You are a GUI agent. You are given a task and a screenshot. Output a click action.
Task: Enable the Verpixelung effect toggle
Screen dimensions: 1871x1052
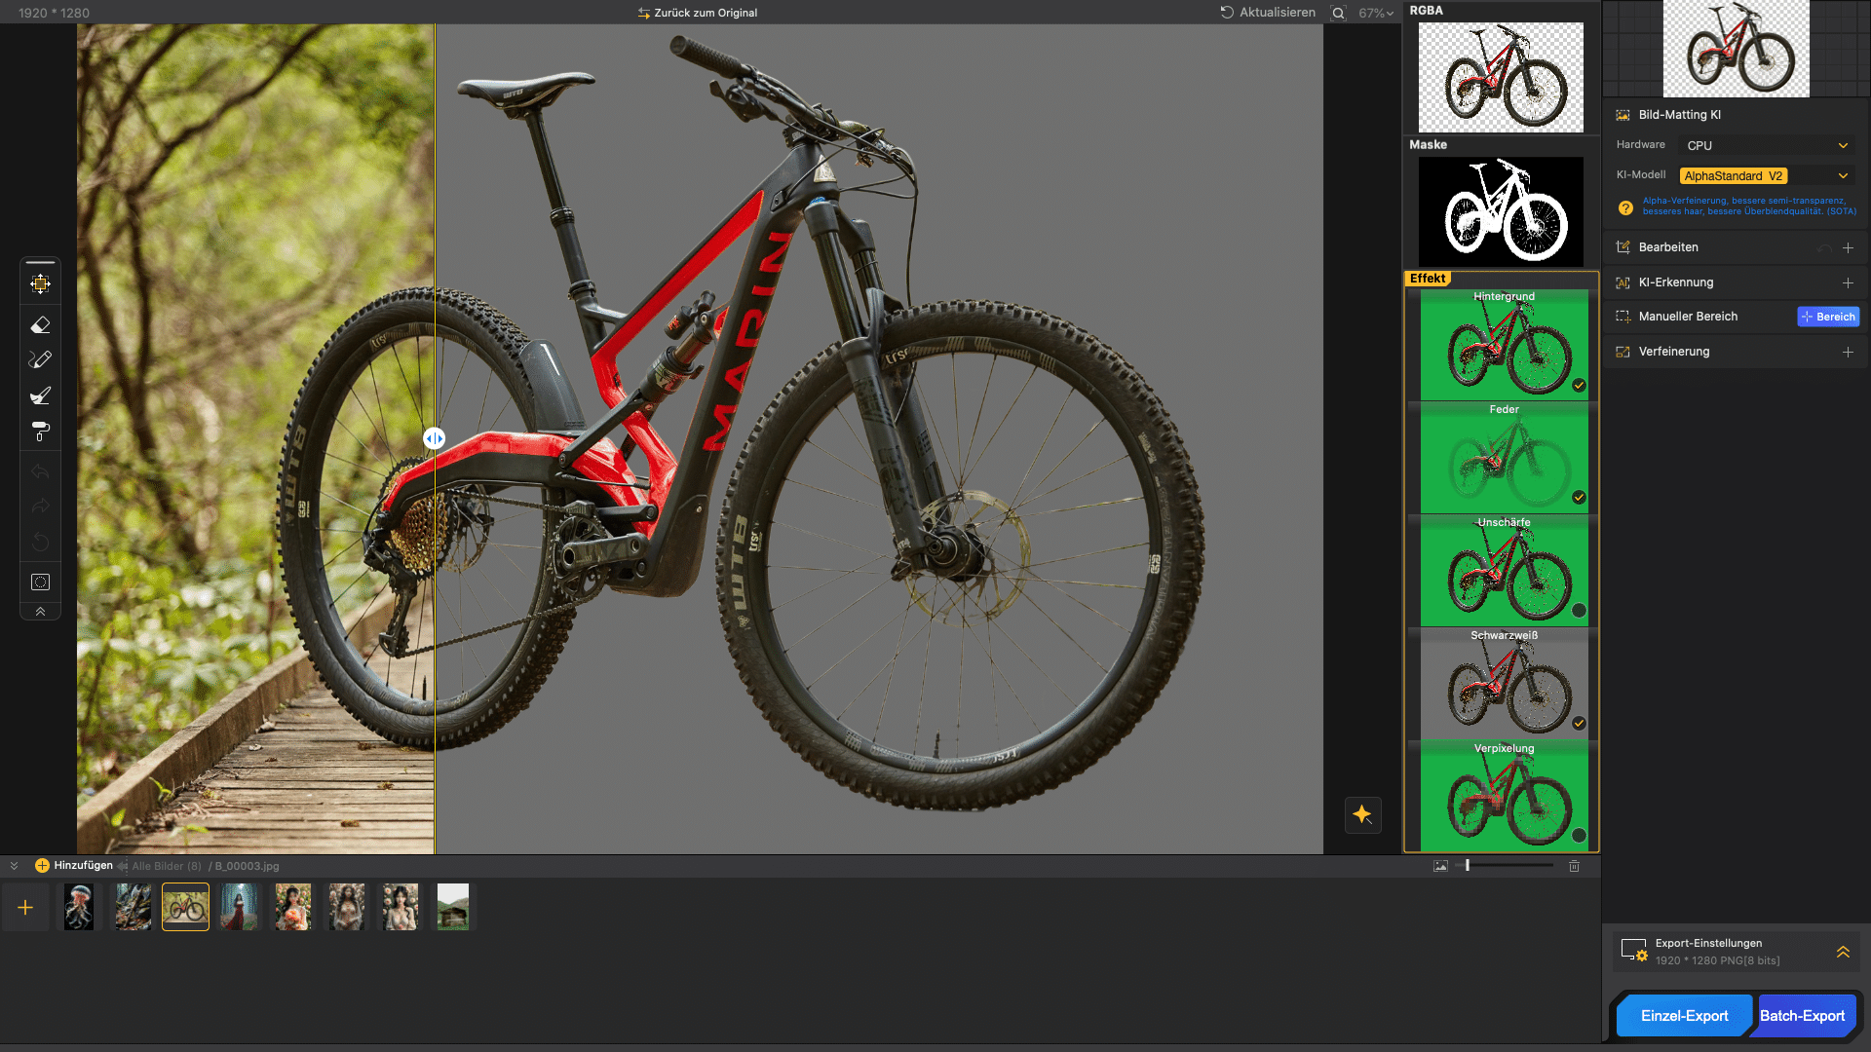[1579, 836]
